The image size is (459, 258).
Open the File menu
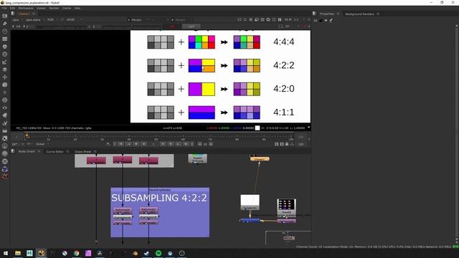coord(4,8)
